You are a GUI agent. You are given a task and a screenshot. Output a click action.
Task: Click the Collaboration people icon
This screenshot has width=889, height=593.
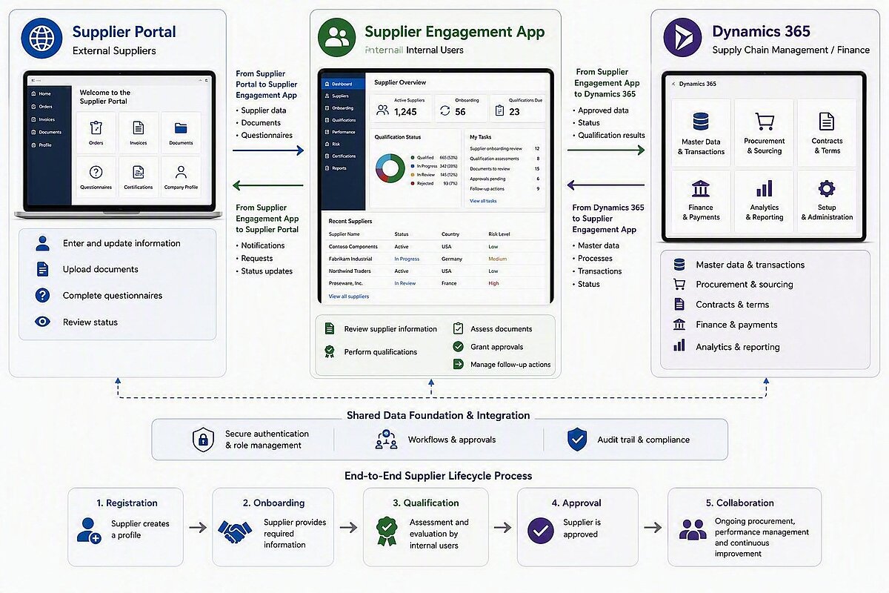click(693, 530)
